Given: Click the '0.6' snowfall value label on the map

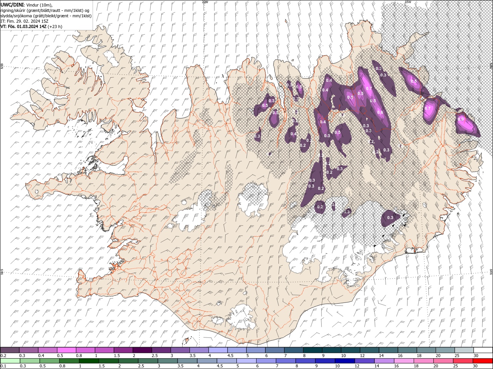Looking at the screenshot, I should click(x=380, y=112).
